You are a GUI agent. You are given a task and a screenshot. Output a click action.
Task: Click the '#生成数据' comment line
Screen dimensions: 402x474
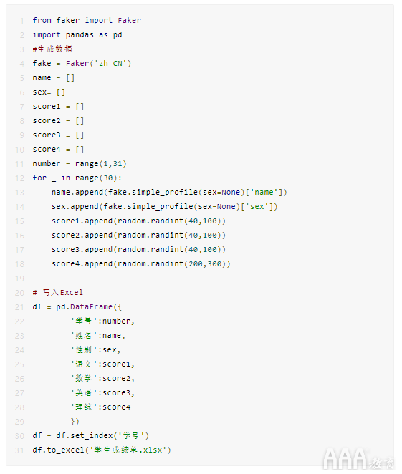(52, 49)
